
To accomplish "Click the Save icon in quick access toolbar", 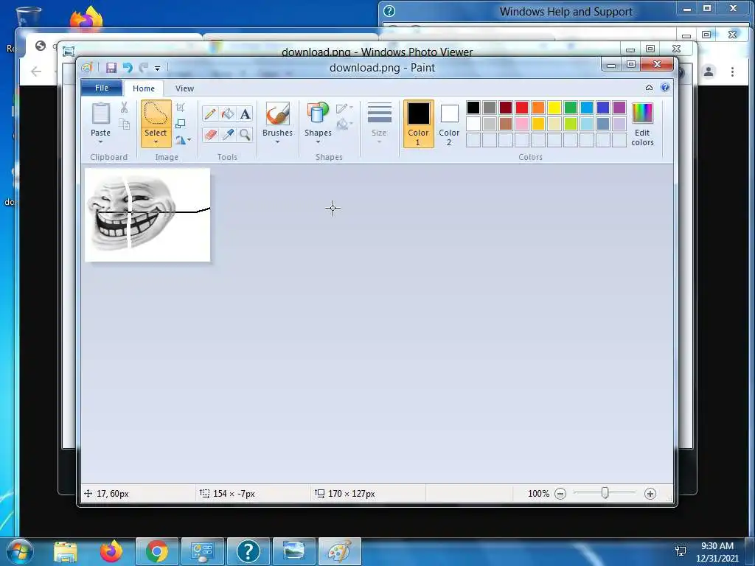I will point(111,68).
